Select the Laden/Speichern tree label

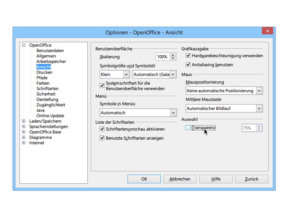(46, 121)
